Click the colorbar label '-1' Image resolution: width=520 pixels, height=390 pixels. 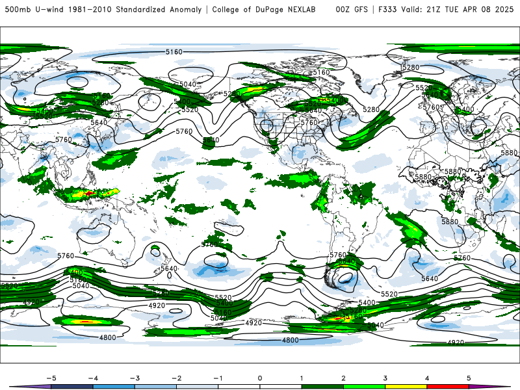click(218, 378)
